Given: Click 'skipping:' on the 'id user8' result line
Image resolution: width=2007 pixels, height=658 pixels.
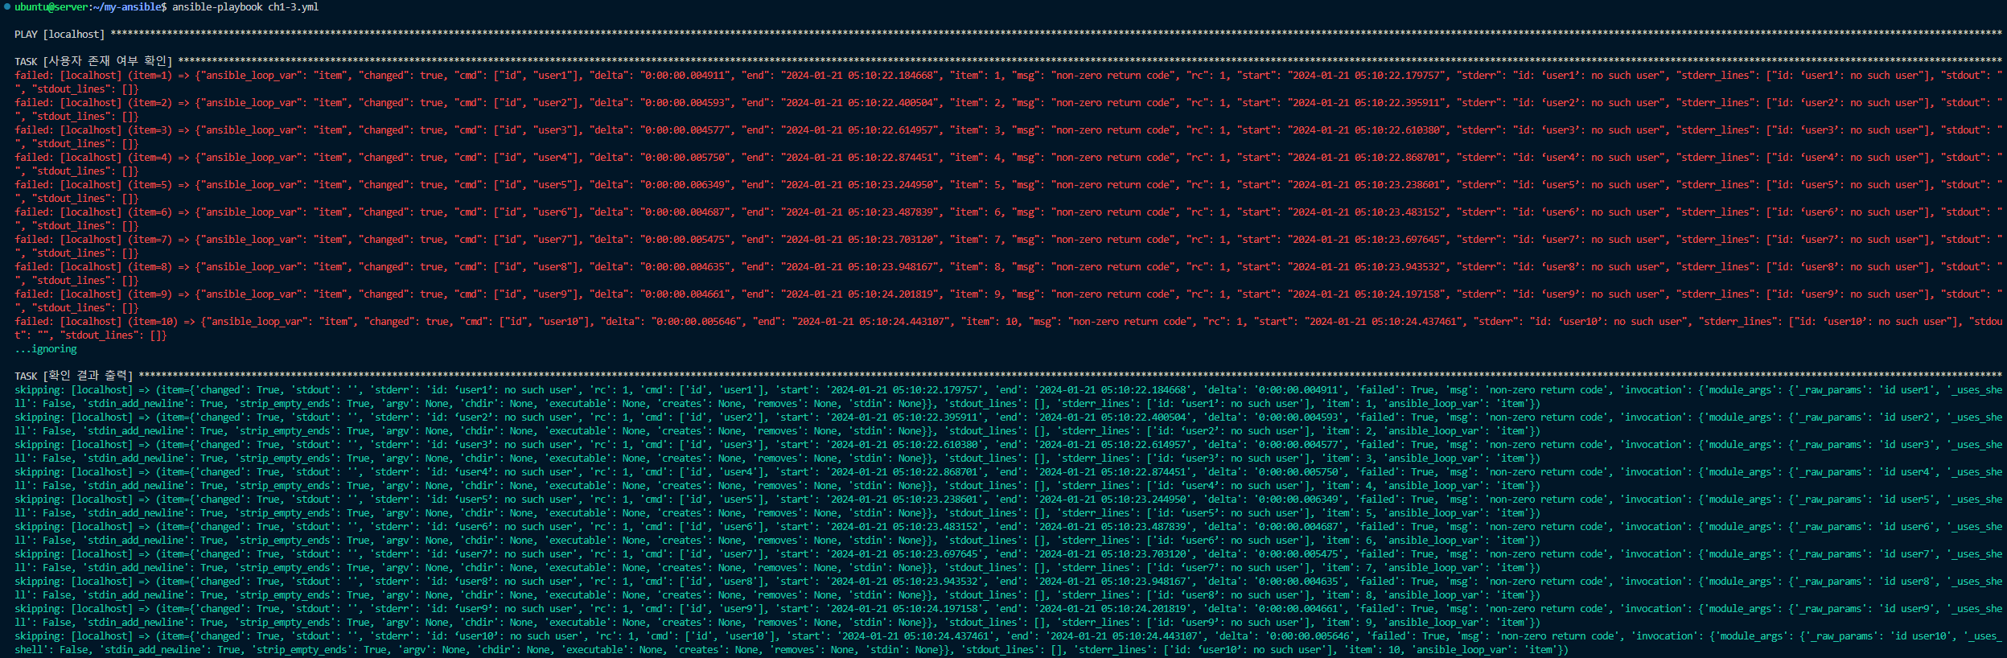Looking at the screenshot, I should [40, 581].
